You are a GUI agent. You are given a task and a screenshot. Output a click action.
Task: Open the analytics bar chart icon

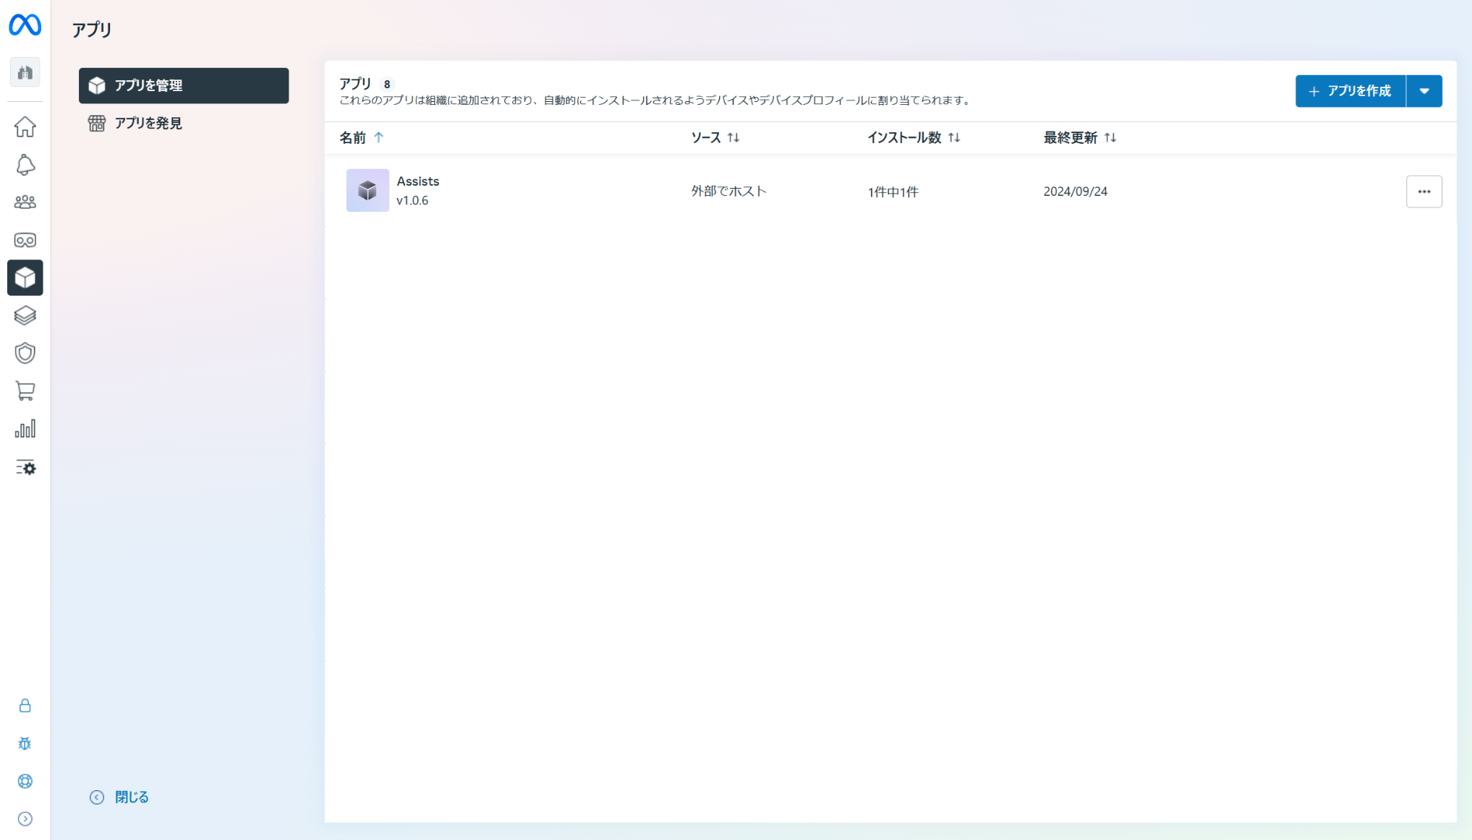tap(25, 429)
